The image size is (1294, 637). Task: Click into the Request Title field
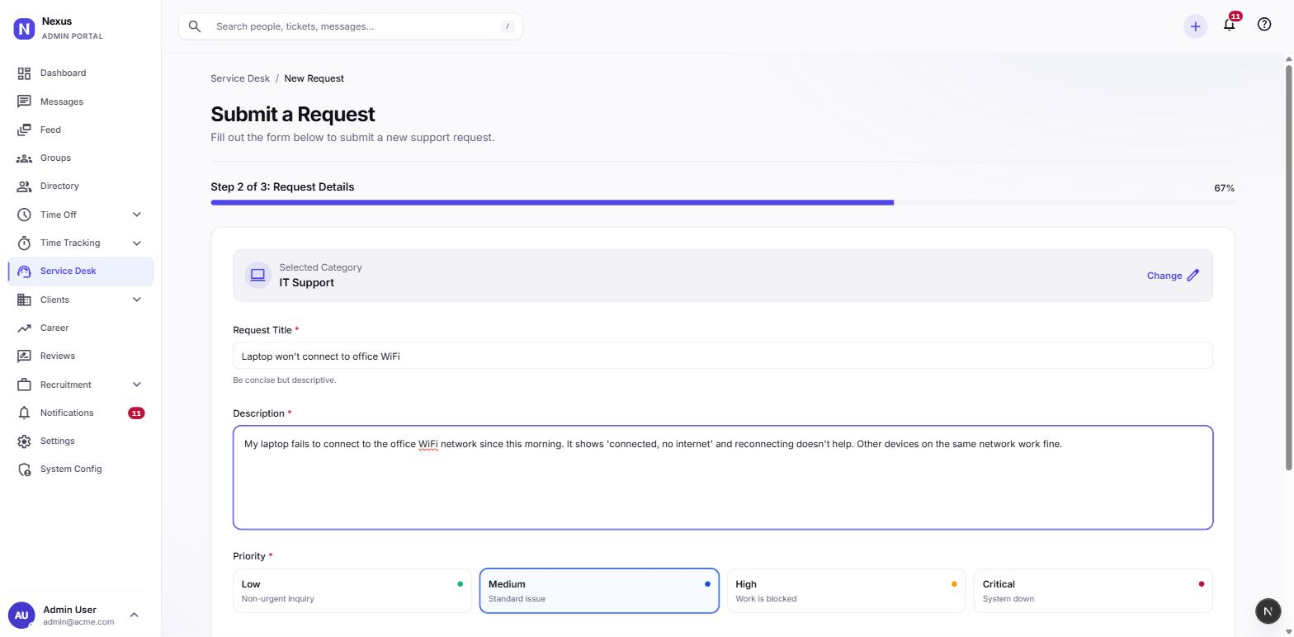[723, 356]
